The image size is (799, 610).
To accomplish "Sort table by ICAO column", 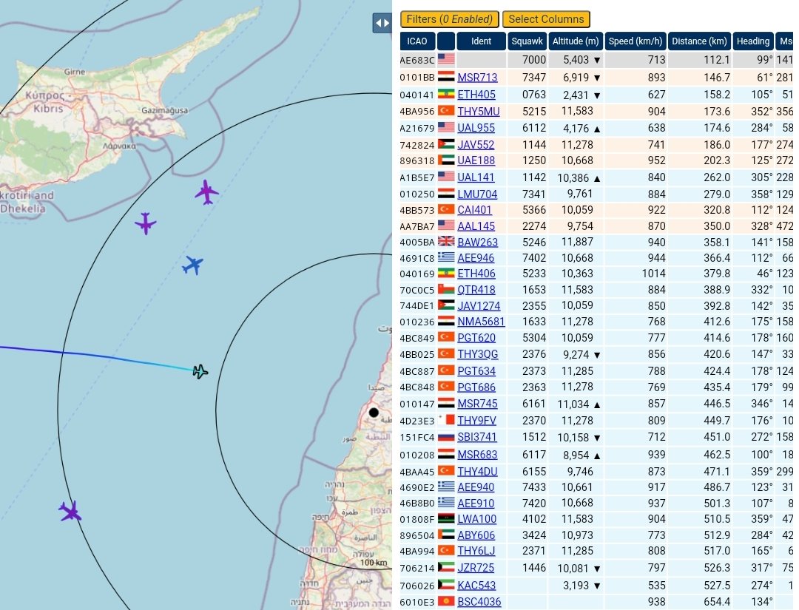I will pos(417,41).
